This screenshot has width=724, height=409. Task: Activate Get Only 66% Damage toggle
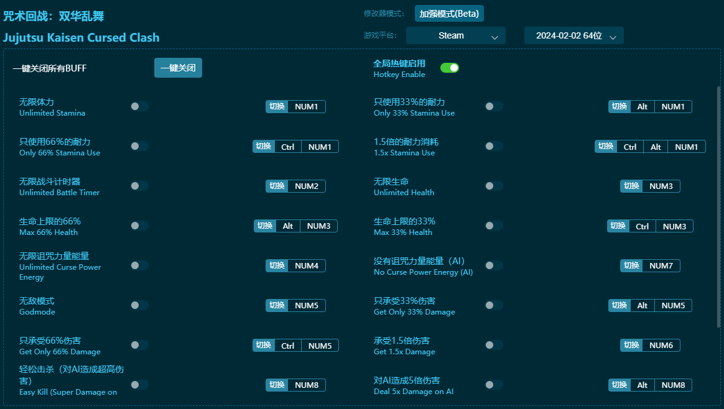[x=139, y=344]
